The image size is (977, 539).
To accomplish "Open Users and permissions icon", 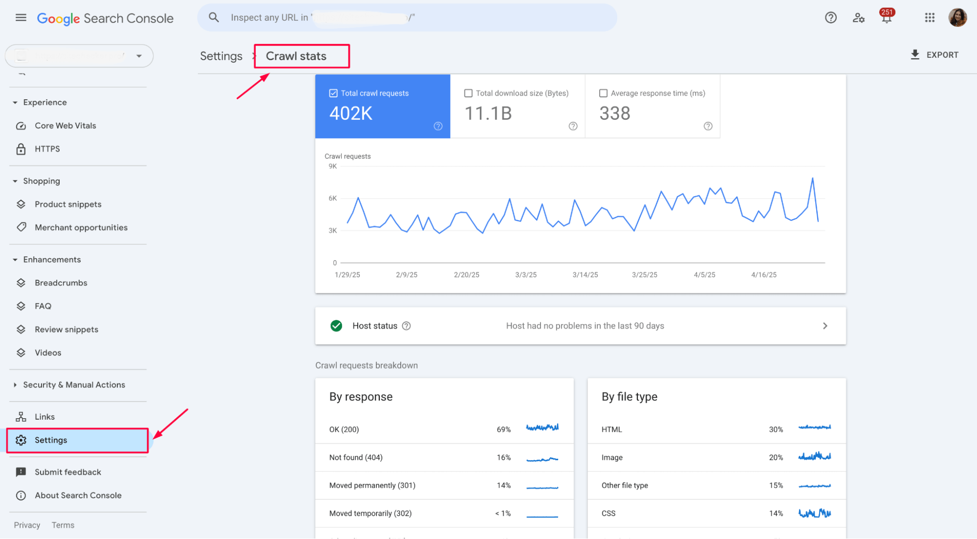I will [859, 18].
